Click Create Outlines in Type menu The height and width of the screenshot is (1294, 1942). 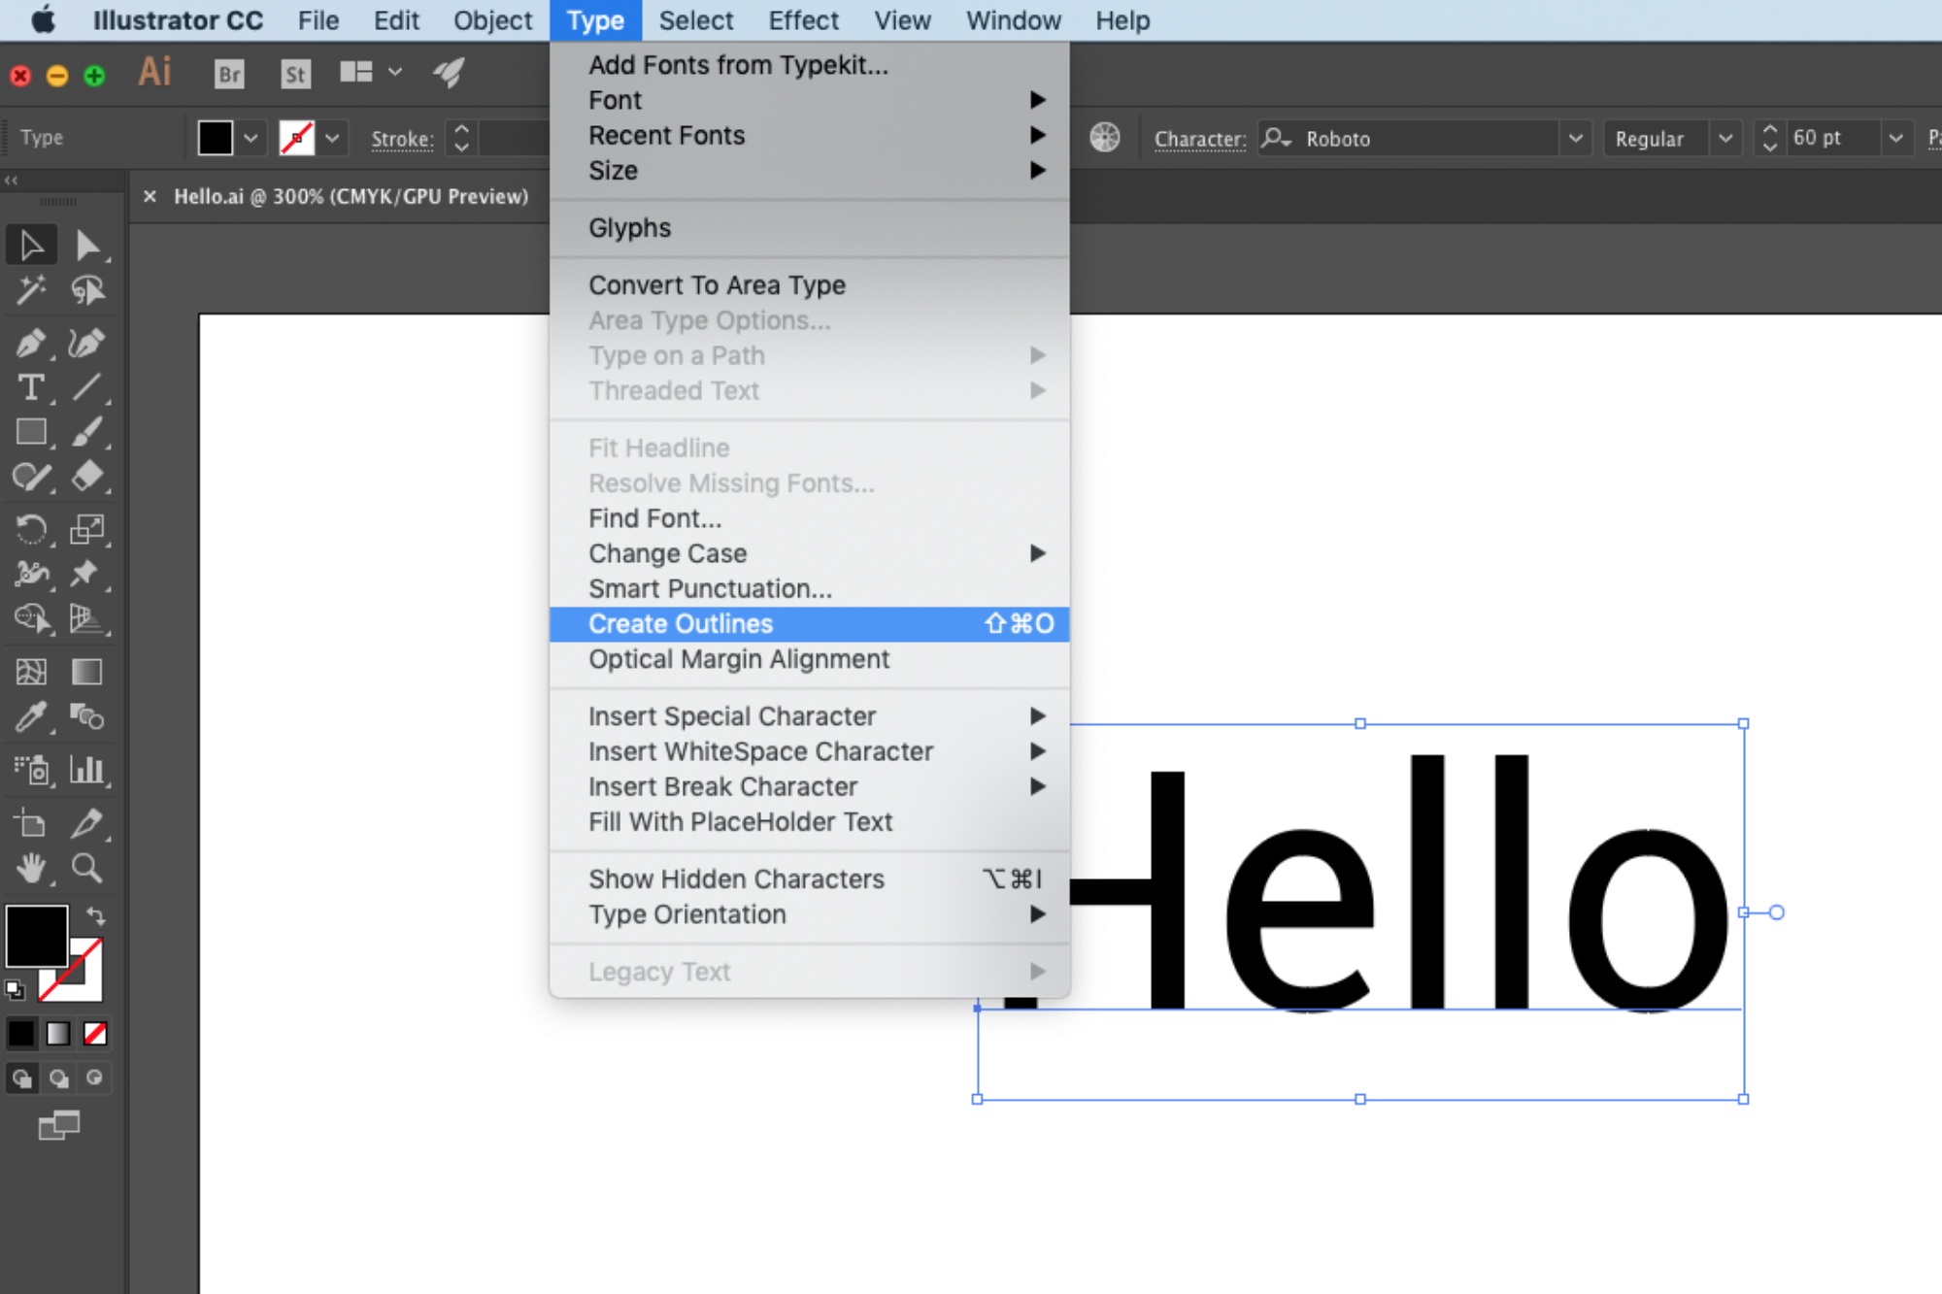coord(680,622)
